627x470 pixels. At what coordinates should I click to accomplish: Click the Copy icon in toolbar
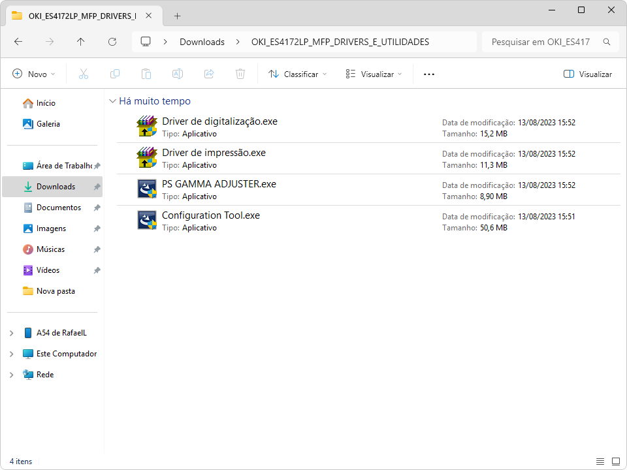115,74
